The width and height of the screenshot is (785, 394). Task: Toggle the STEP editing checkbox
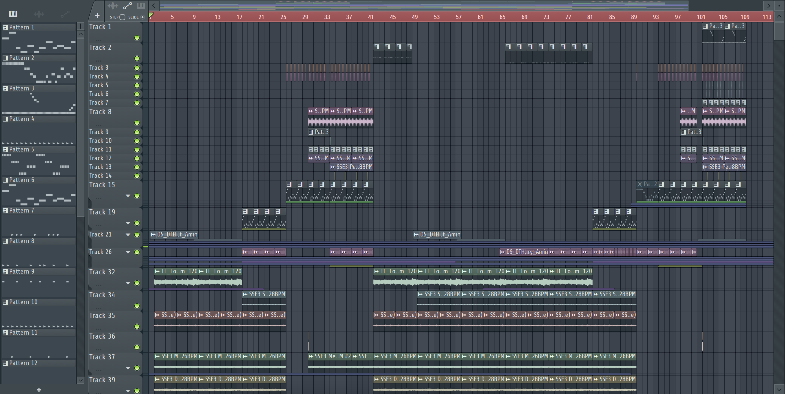122,17
